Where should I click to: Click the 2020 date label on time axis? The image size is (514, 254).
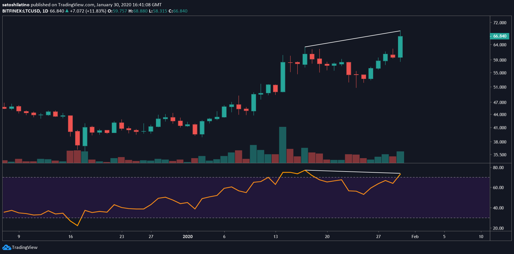(x=188, y=237)
